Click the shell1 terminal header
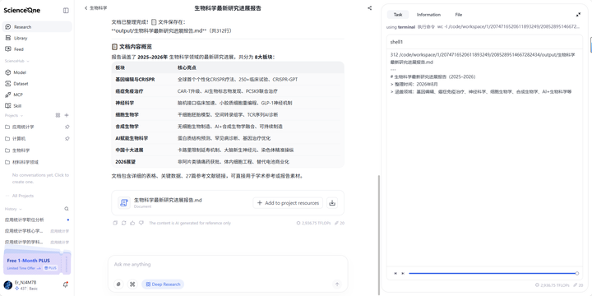The height and width of the screenshot is (296, 592). tap(484, 42)
